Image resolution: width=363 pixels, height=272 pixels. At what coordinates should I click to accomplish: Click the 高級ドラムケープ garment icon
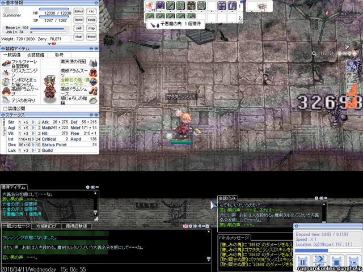tap(6, 91)
